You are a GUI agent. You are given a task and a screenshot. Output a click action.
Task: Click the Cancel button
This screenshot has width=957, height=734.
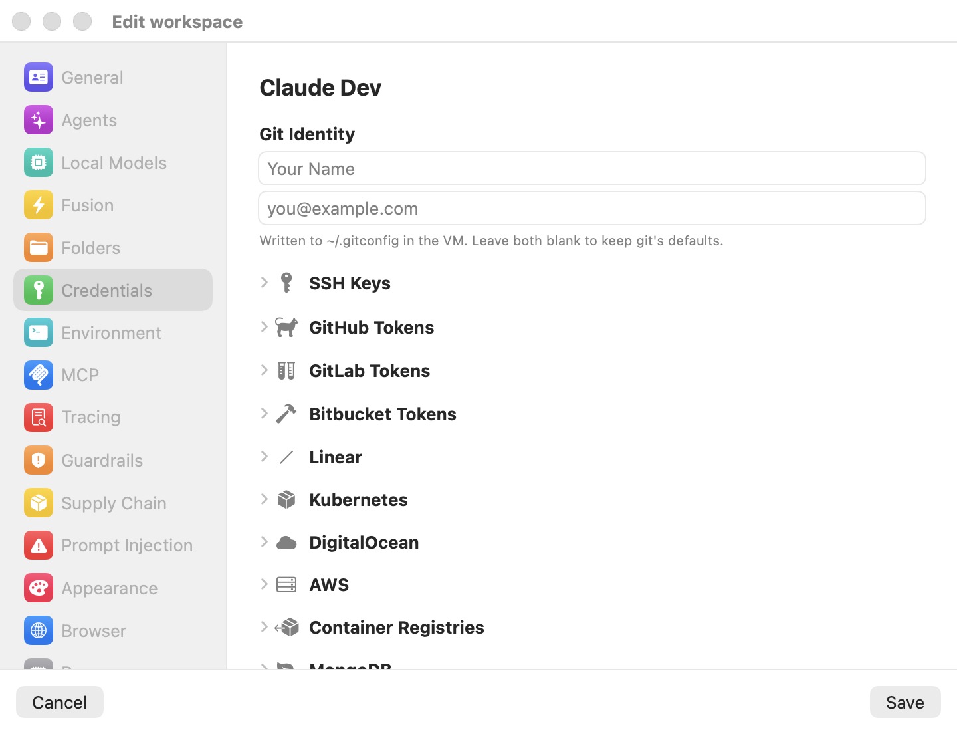point(60,702)
